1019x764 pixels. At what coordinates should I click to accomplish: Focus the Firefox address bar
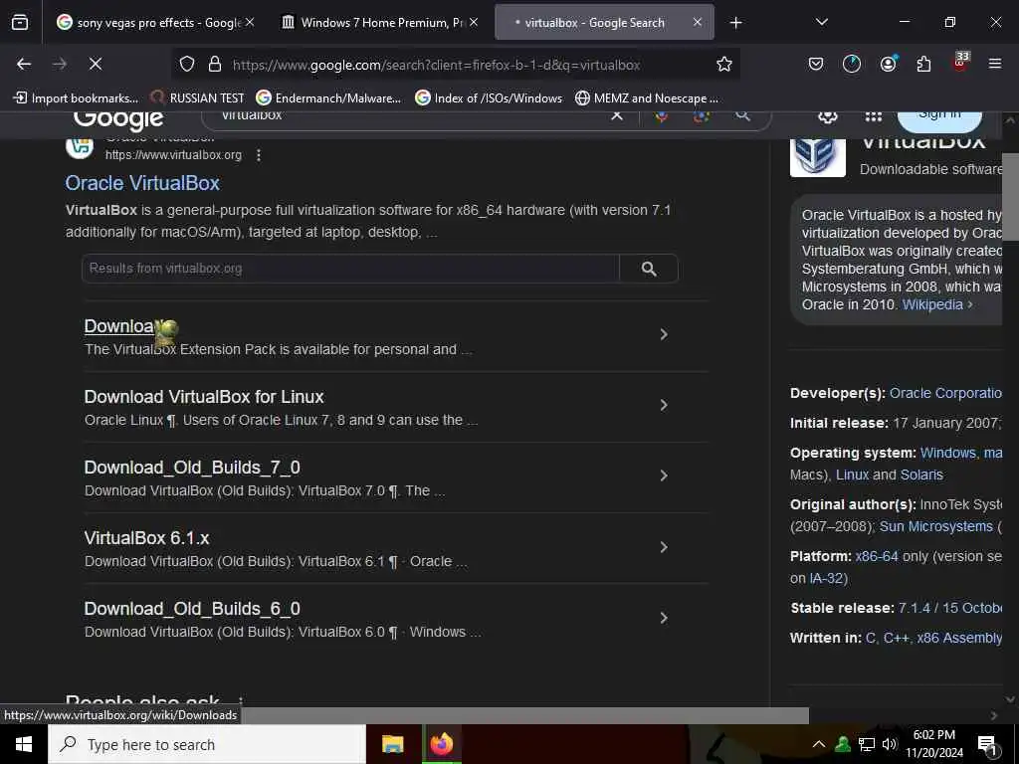455,65
